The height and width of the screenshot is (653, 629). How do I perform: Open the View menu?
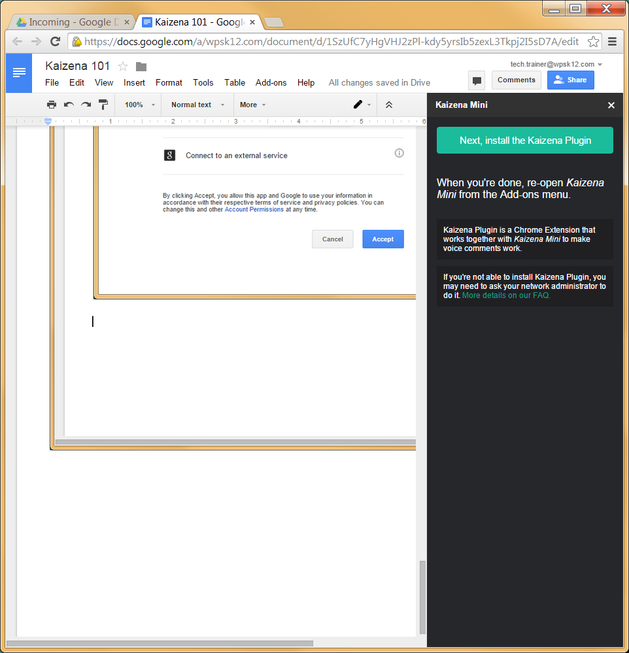click(104, 82)
